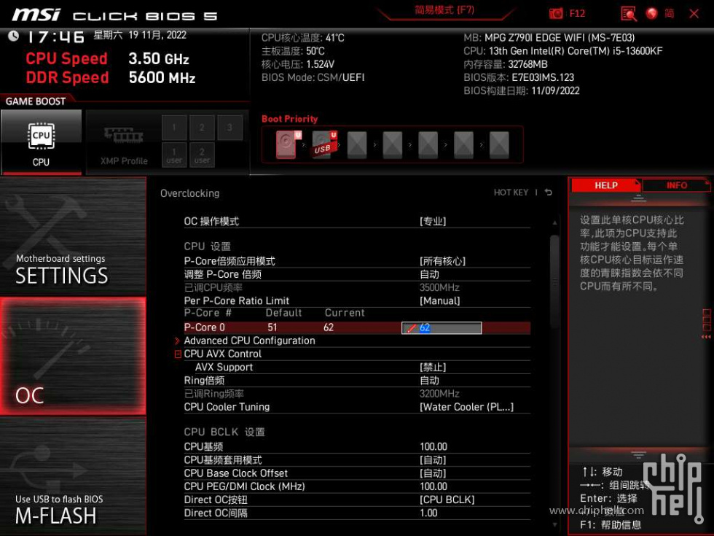Select XMP user profile 1
714x536 pixels.
pyautogui.click(x=174, y=155)
